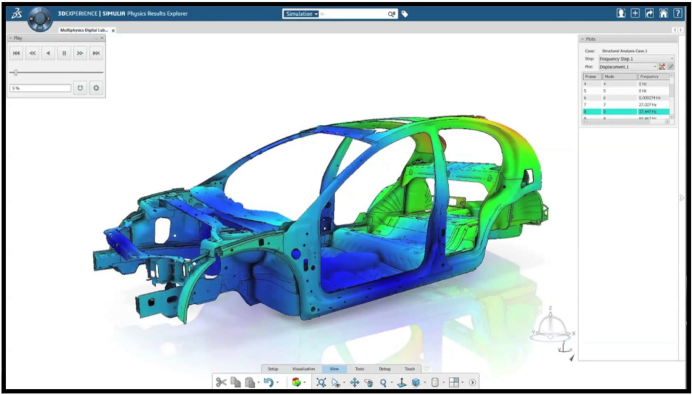Viewport: 692px width, 395px height.
Task: Open the Tools tab
Action: click(x=360, y=369)
